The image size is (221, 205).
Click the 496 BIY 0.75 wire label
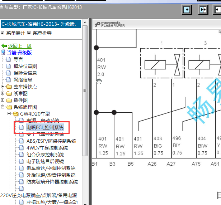pos(177,145)
